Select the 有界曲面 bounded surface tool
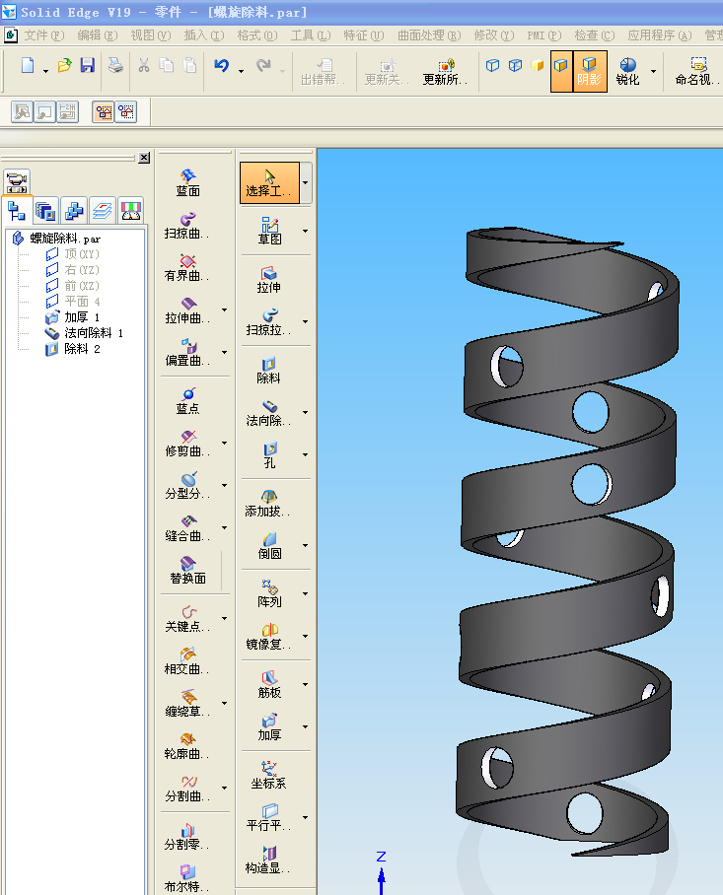 click(187, 267)
